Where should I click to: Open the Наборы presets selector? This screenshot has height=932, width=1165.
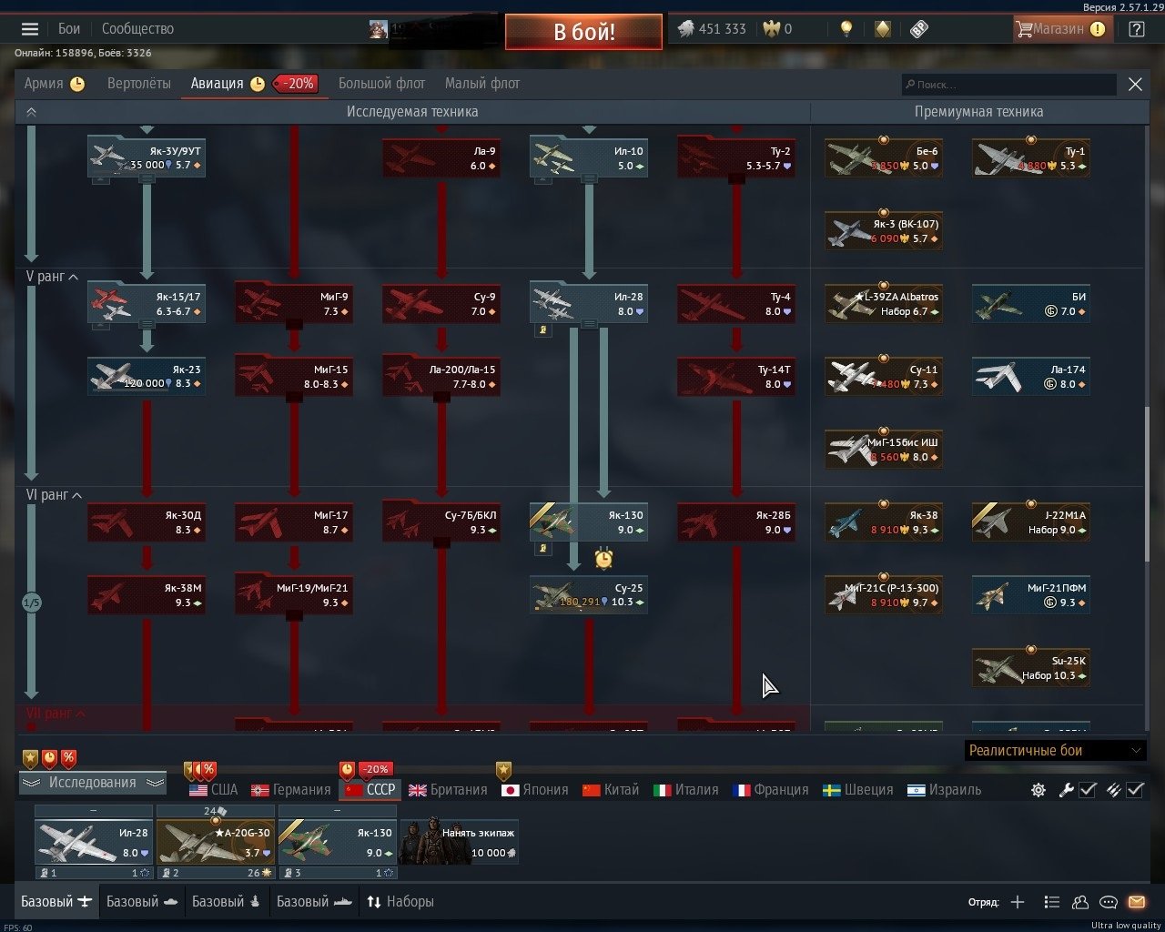point(400,902)
